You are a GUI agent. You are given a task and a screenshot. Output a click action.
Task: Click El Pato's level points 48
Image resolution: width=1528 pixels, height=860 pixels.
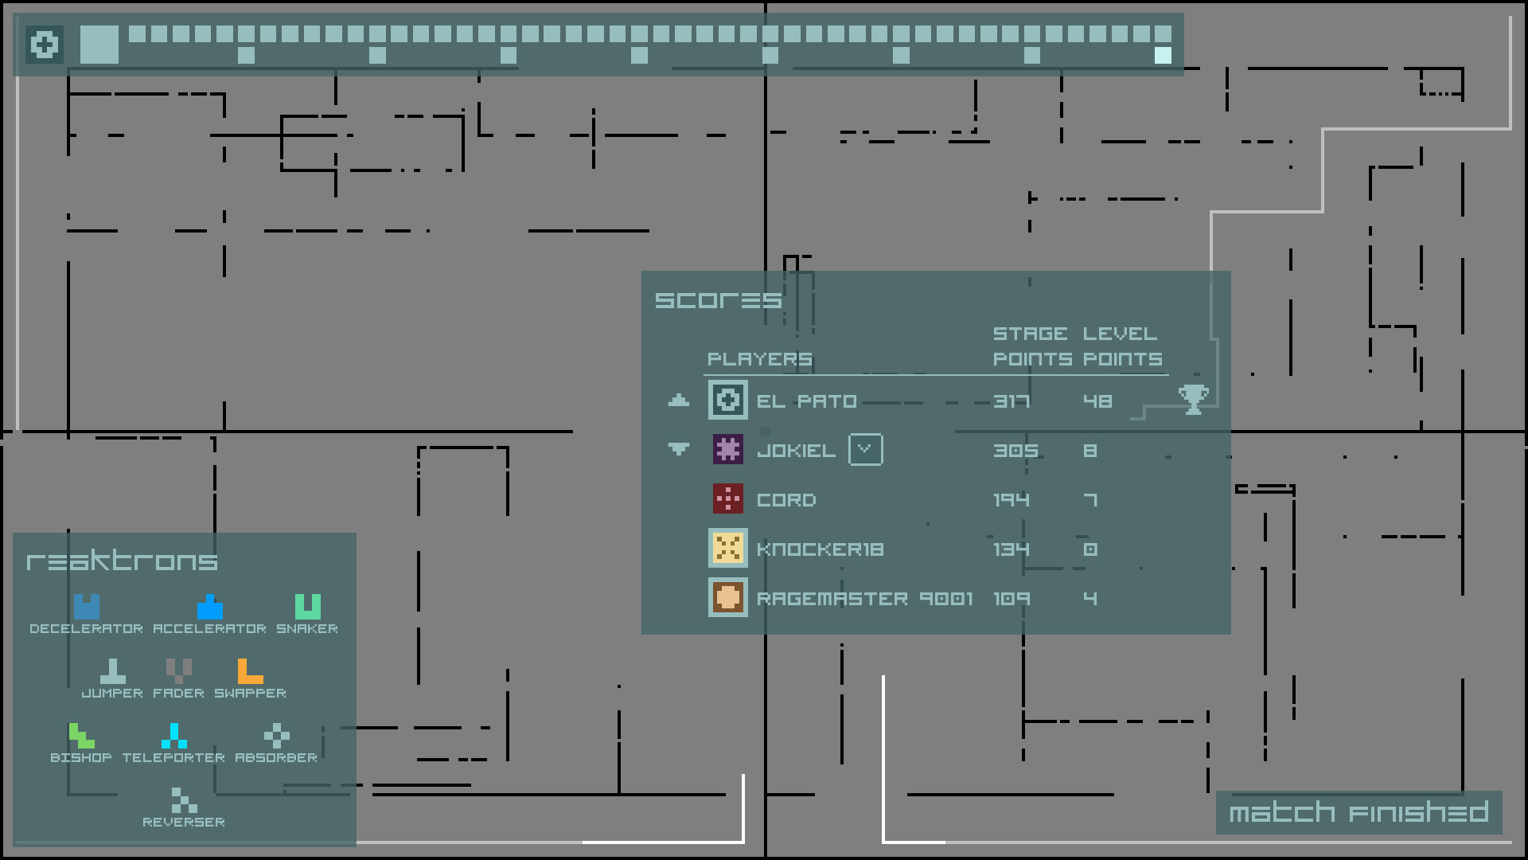[x=1097, y=401]
